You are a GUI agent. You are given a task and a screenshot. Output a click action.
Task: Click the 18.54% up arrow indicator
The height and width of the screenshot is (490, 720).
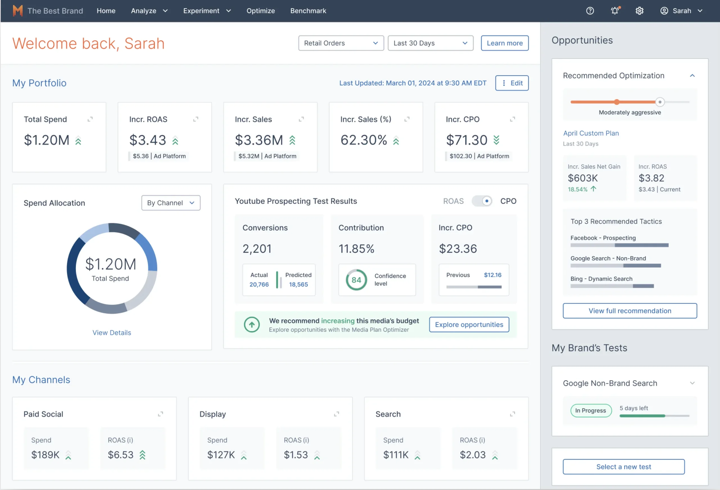pos(593,189)
